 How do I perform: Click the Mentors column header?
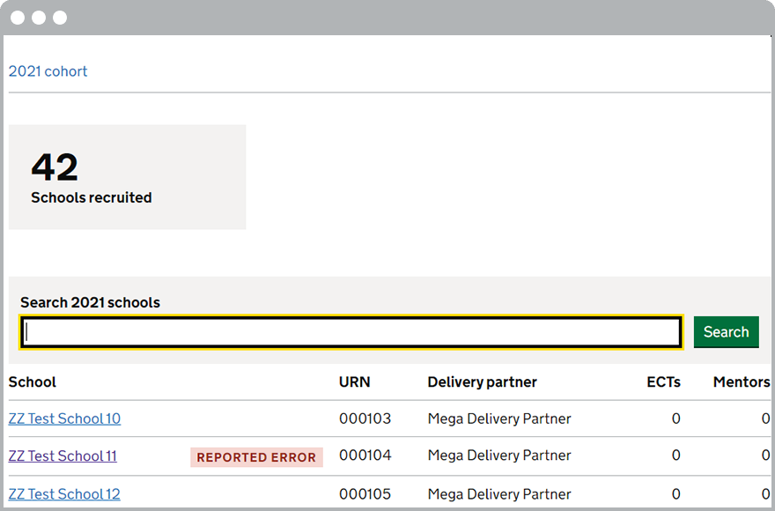tap(742, 381)
